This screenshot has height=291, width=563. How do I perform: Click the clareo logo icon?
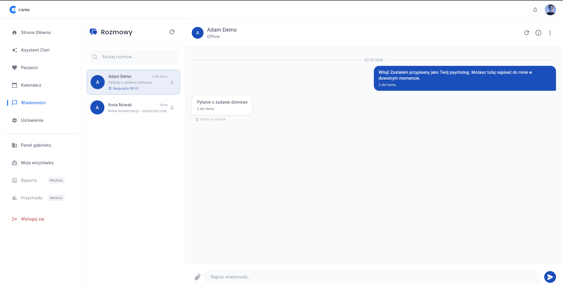coord(13,10)
